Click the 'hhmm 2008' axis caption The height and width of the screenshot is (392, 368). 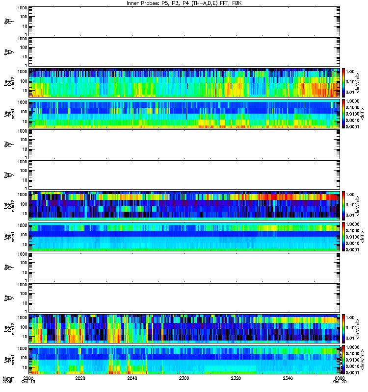coord(8,380)
